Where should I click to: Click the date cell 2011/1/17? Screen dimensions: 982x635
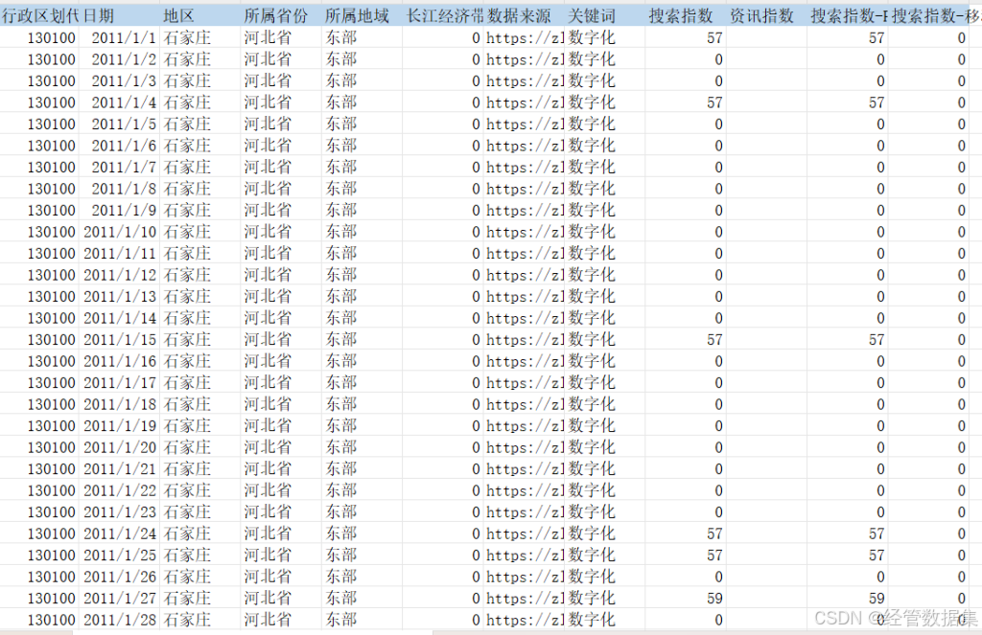pyautogui.click(x=120, y=383)
